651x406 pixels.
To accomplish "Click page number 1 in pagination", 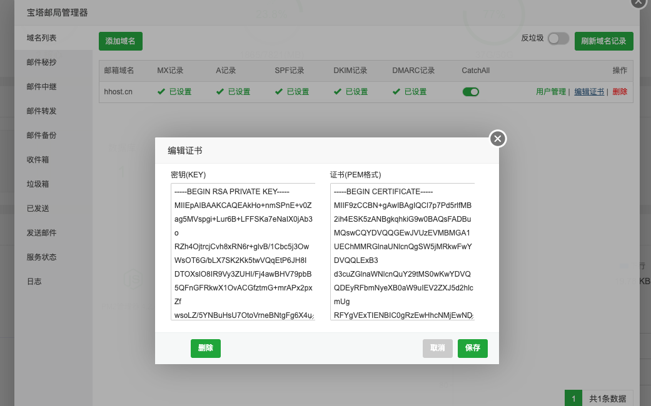I will point(573,399).
